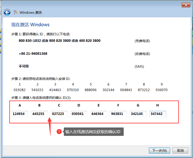Focus confirmation ID field B containing 445255
193x158 pixels.
(39, 114)
